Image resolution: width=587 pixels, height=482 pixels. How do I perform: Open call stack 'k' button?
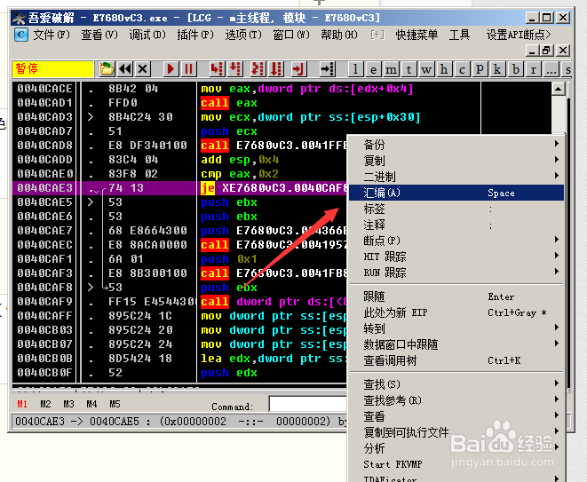click(x=497, y=69)
